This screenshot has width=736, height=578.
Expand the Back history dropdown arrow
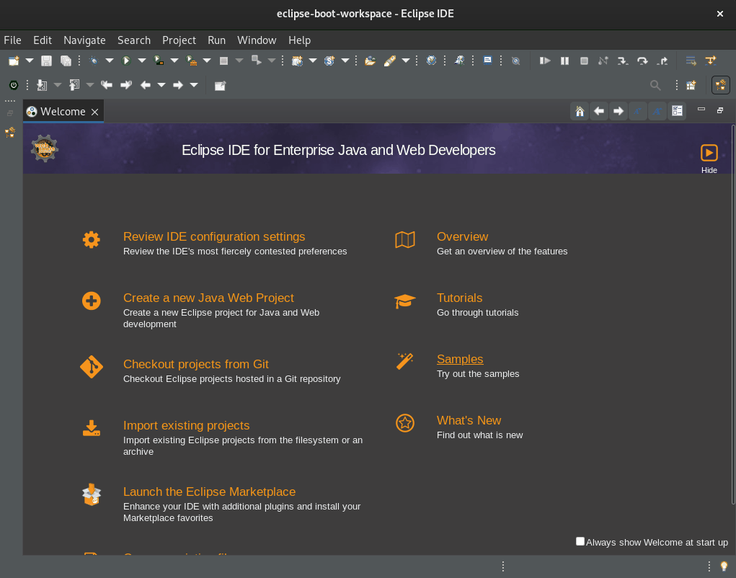[161, 85]
